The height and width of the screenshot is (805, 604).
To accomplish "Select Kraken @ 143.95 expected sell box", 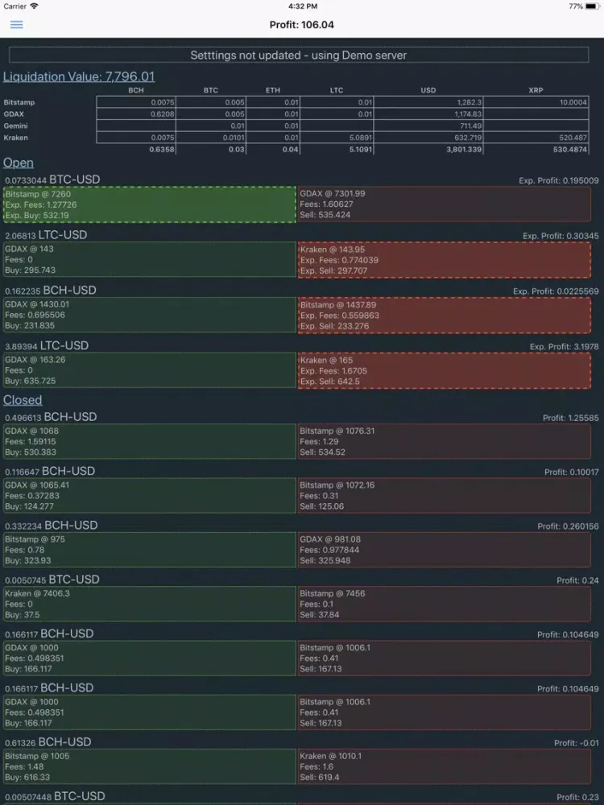I will coord(444,260).
